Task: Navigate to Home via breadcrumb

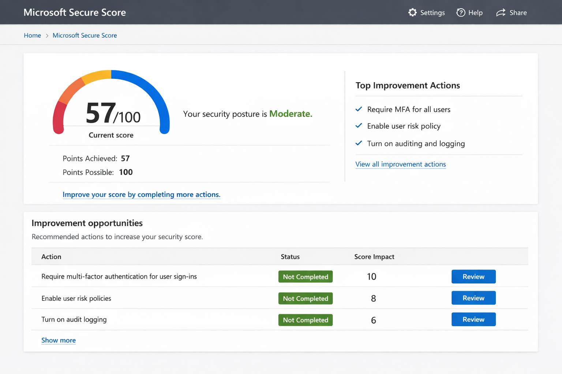Action: (x=32, y=35)
